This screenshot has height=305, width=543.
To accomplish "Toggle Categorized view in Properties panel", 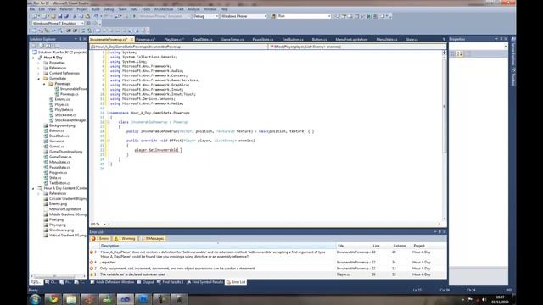I will click(x=452, y=53).
